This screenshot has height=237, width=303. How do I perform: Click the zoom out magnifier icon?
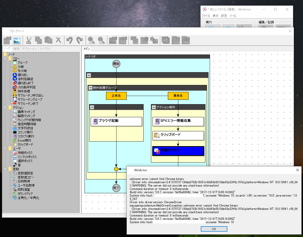(101, 40)
